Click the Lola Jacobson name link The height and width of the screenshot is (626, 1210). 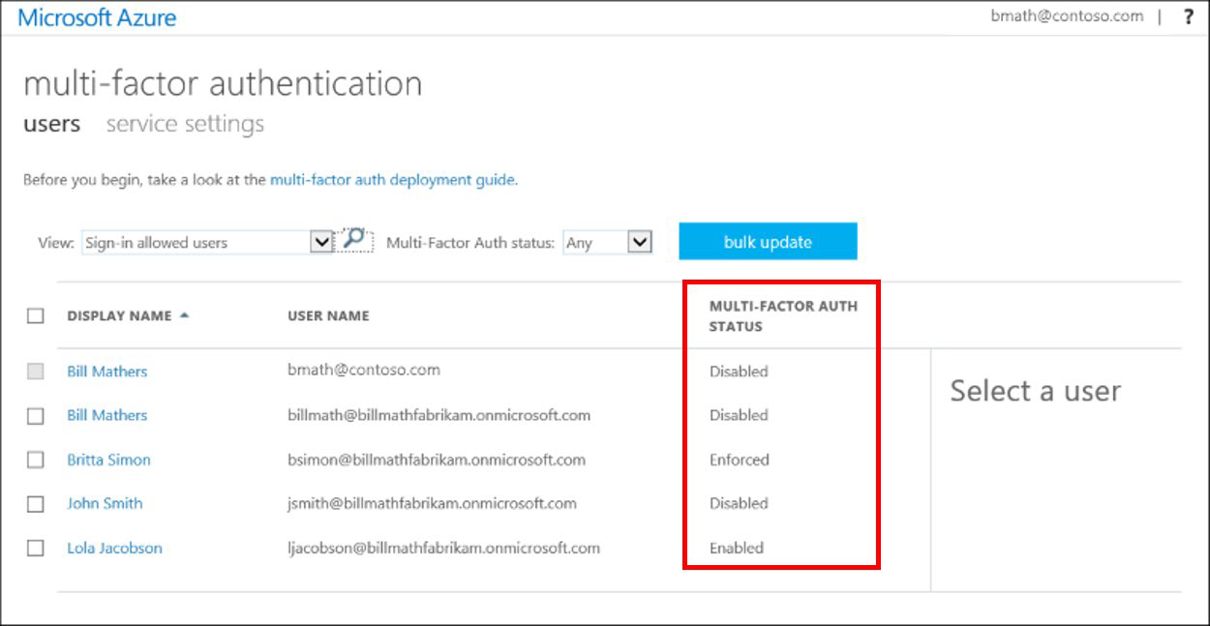(x=114, y=549)
